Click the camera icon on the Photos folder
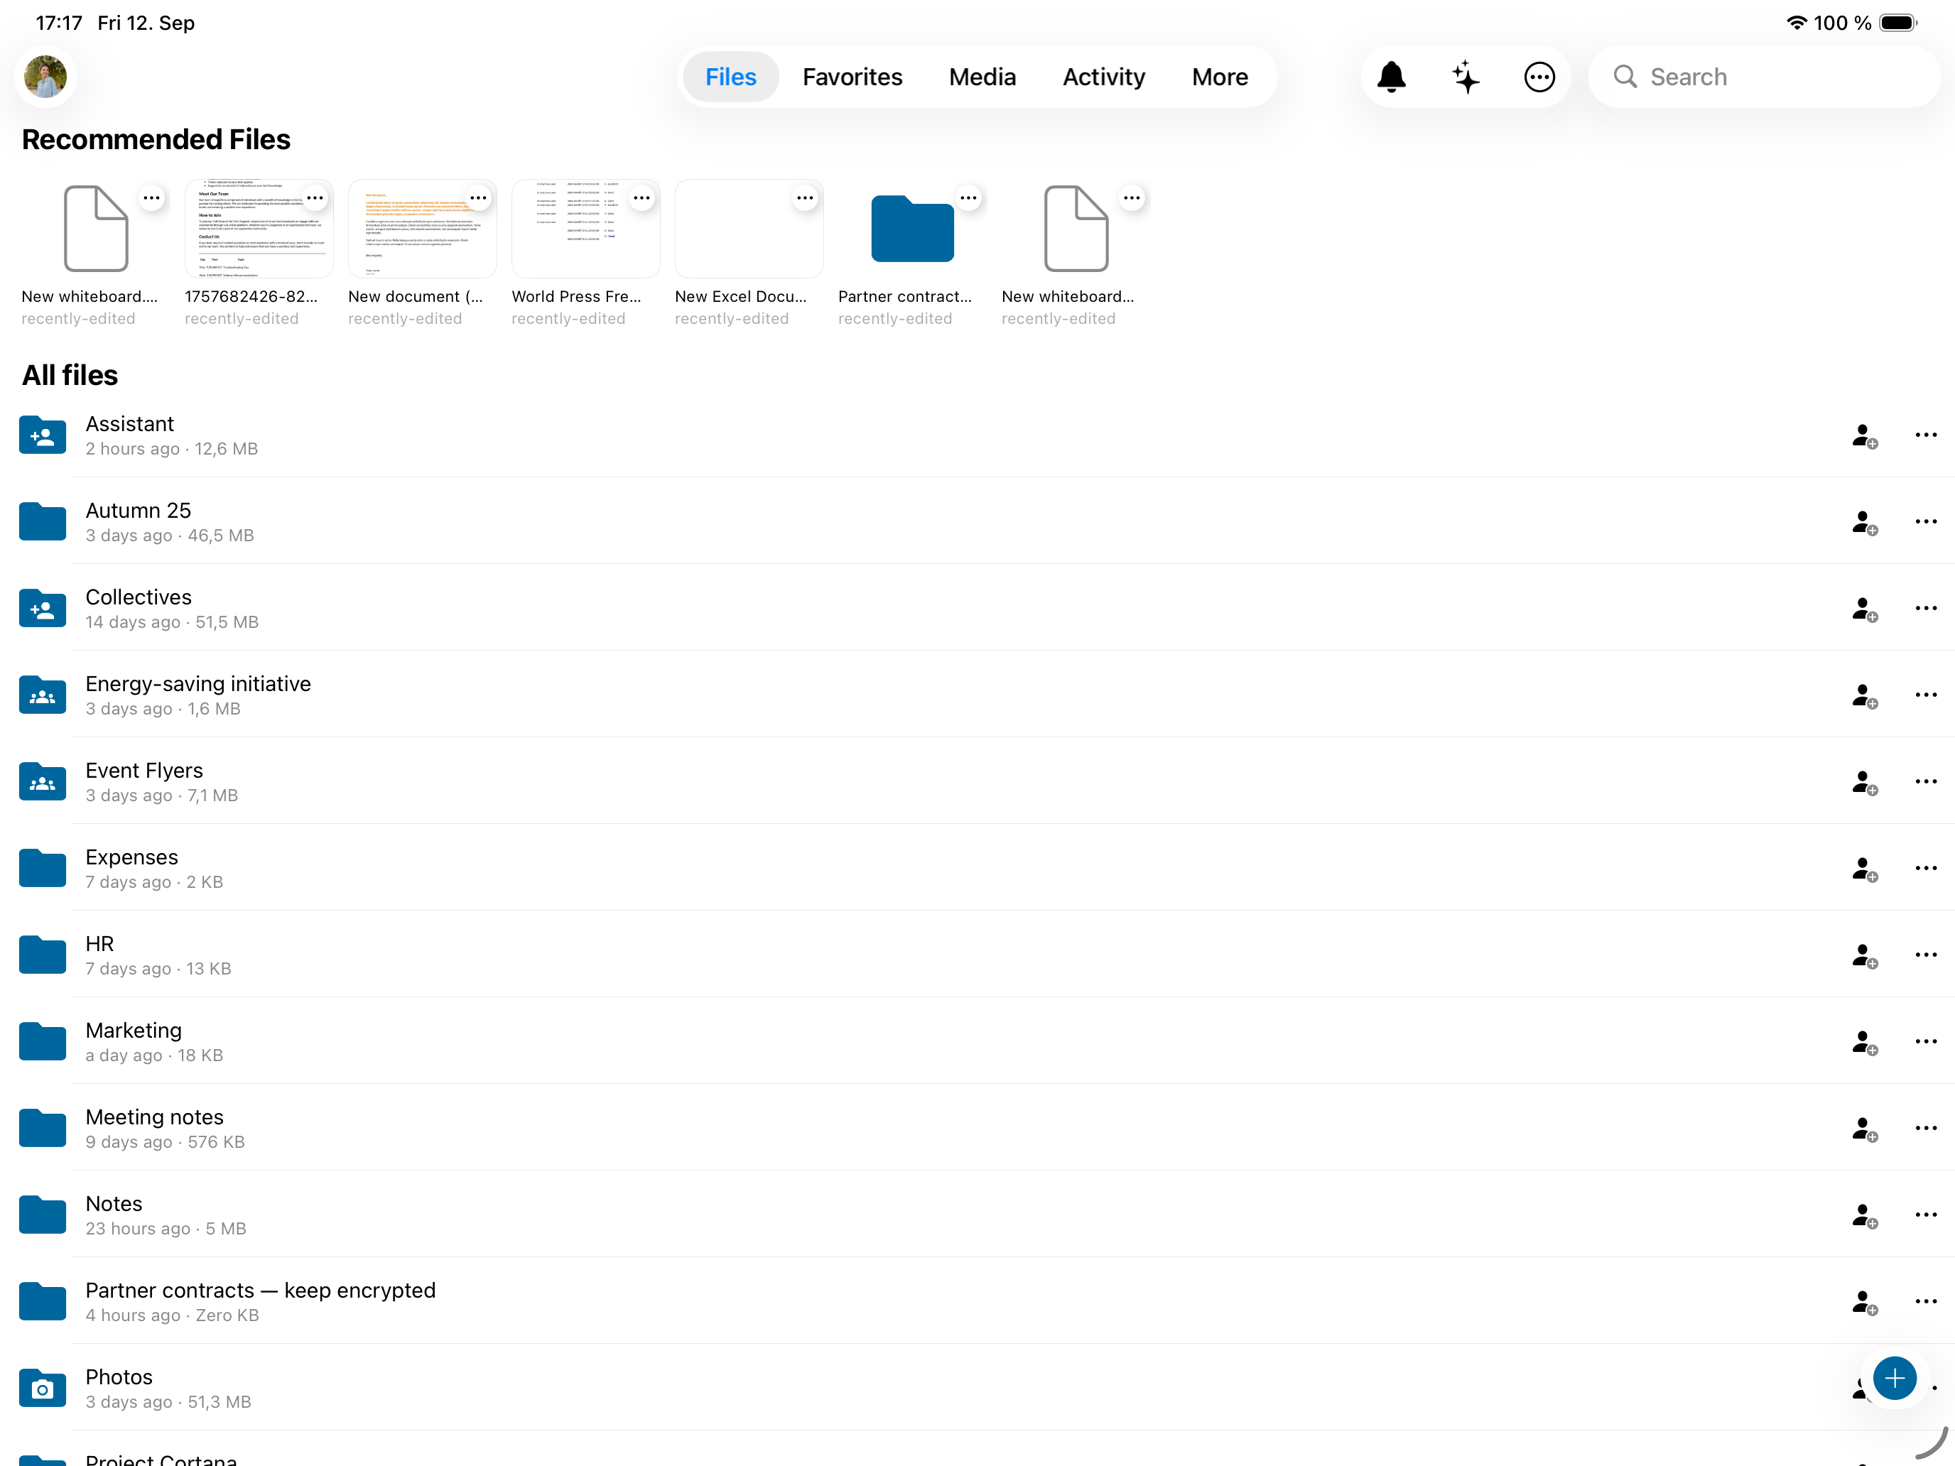This screenshot has width=1955, height=1466. coord(41,1389)
